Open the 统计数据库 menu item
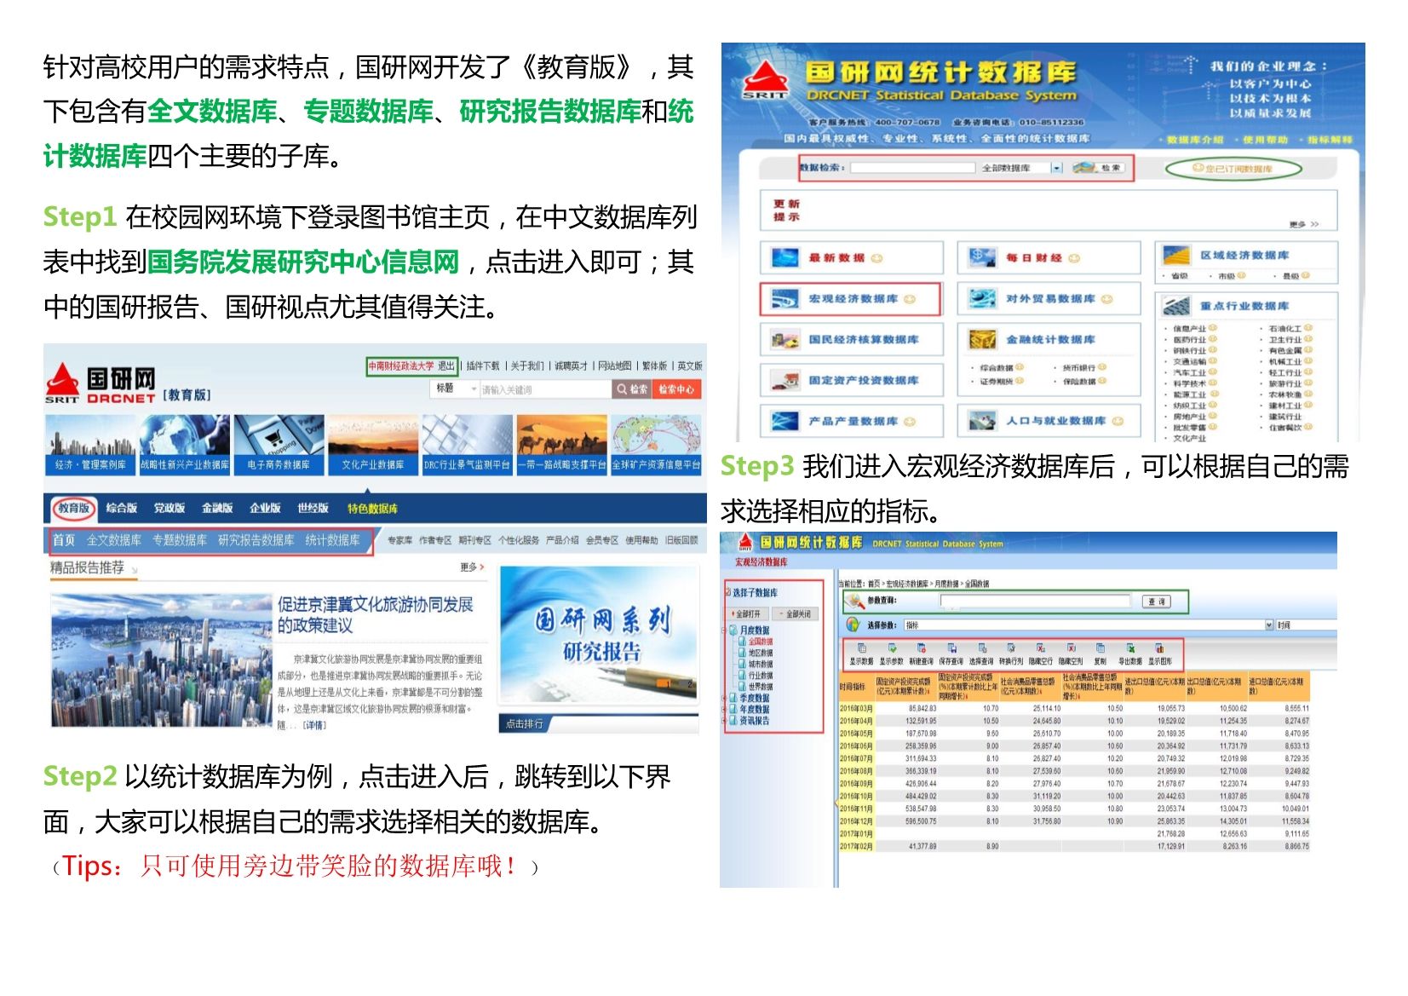This screenshot has width=1408, height=996. pyautogui.click(x=332, y=540)
